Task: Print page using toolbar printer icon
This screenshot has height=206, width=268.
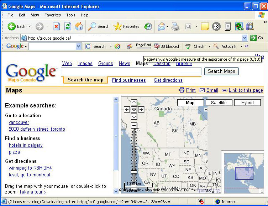Action: click(175, 26)
